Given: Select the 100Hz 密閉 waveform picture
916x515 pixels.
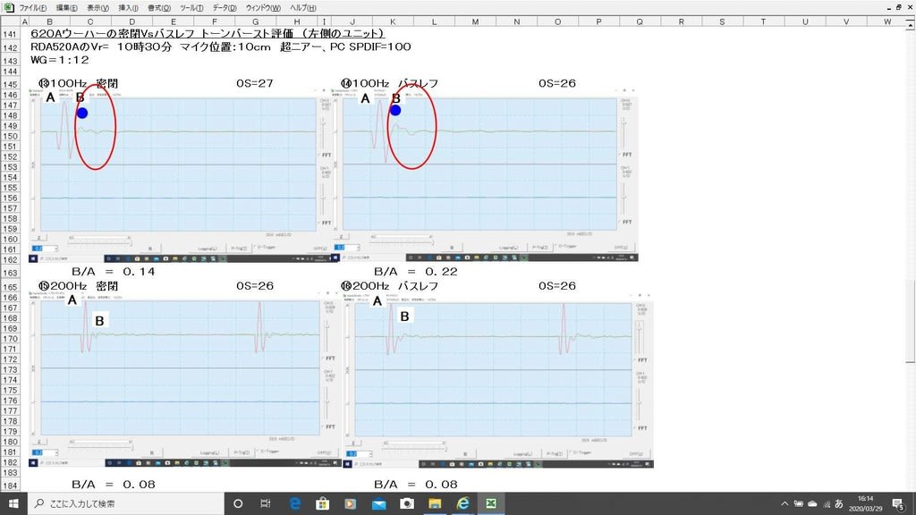Looking at the screenshot, I should pyautogui.click(x=181, y=175).
